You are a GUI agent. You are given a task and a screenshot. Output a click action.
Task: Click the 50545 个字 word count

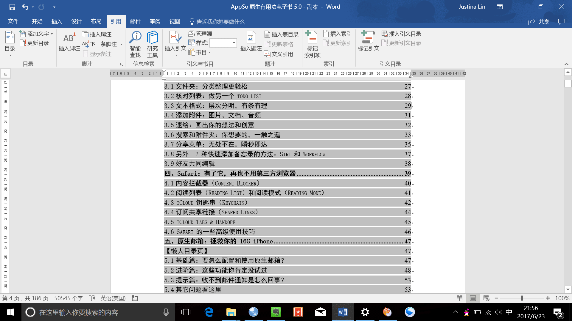pyautogui.click(x=69, y=298)
